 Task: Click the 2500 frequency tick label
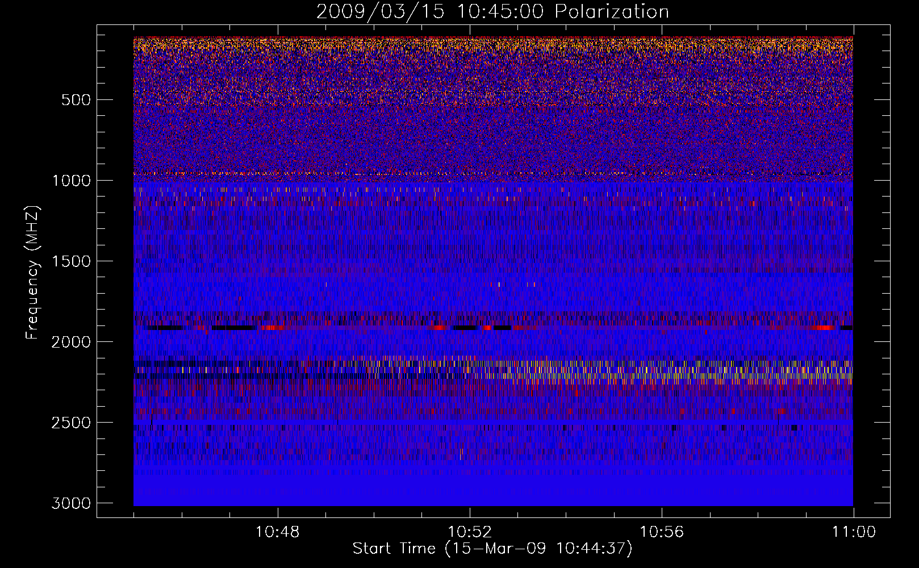pyautogui.click(x=71, y=423)
